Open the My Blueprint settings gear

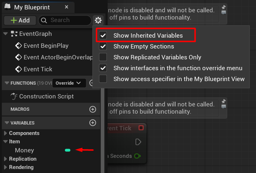pyautogui.click(x=97, y=20)
